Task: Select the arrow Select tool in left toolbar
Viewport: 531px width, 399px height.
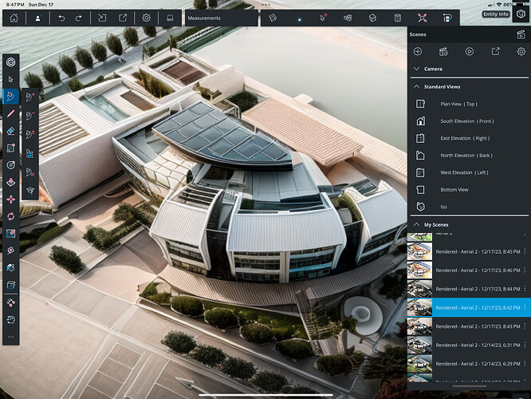Action: tap(11, 79)
